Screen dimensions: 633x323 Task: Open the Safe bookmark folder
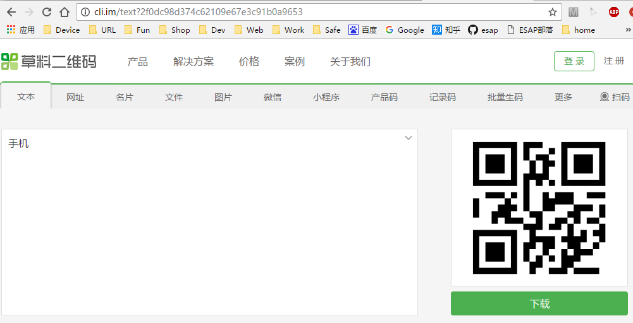(327, 30)
